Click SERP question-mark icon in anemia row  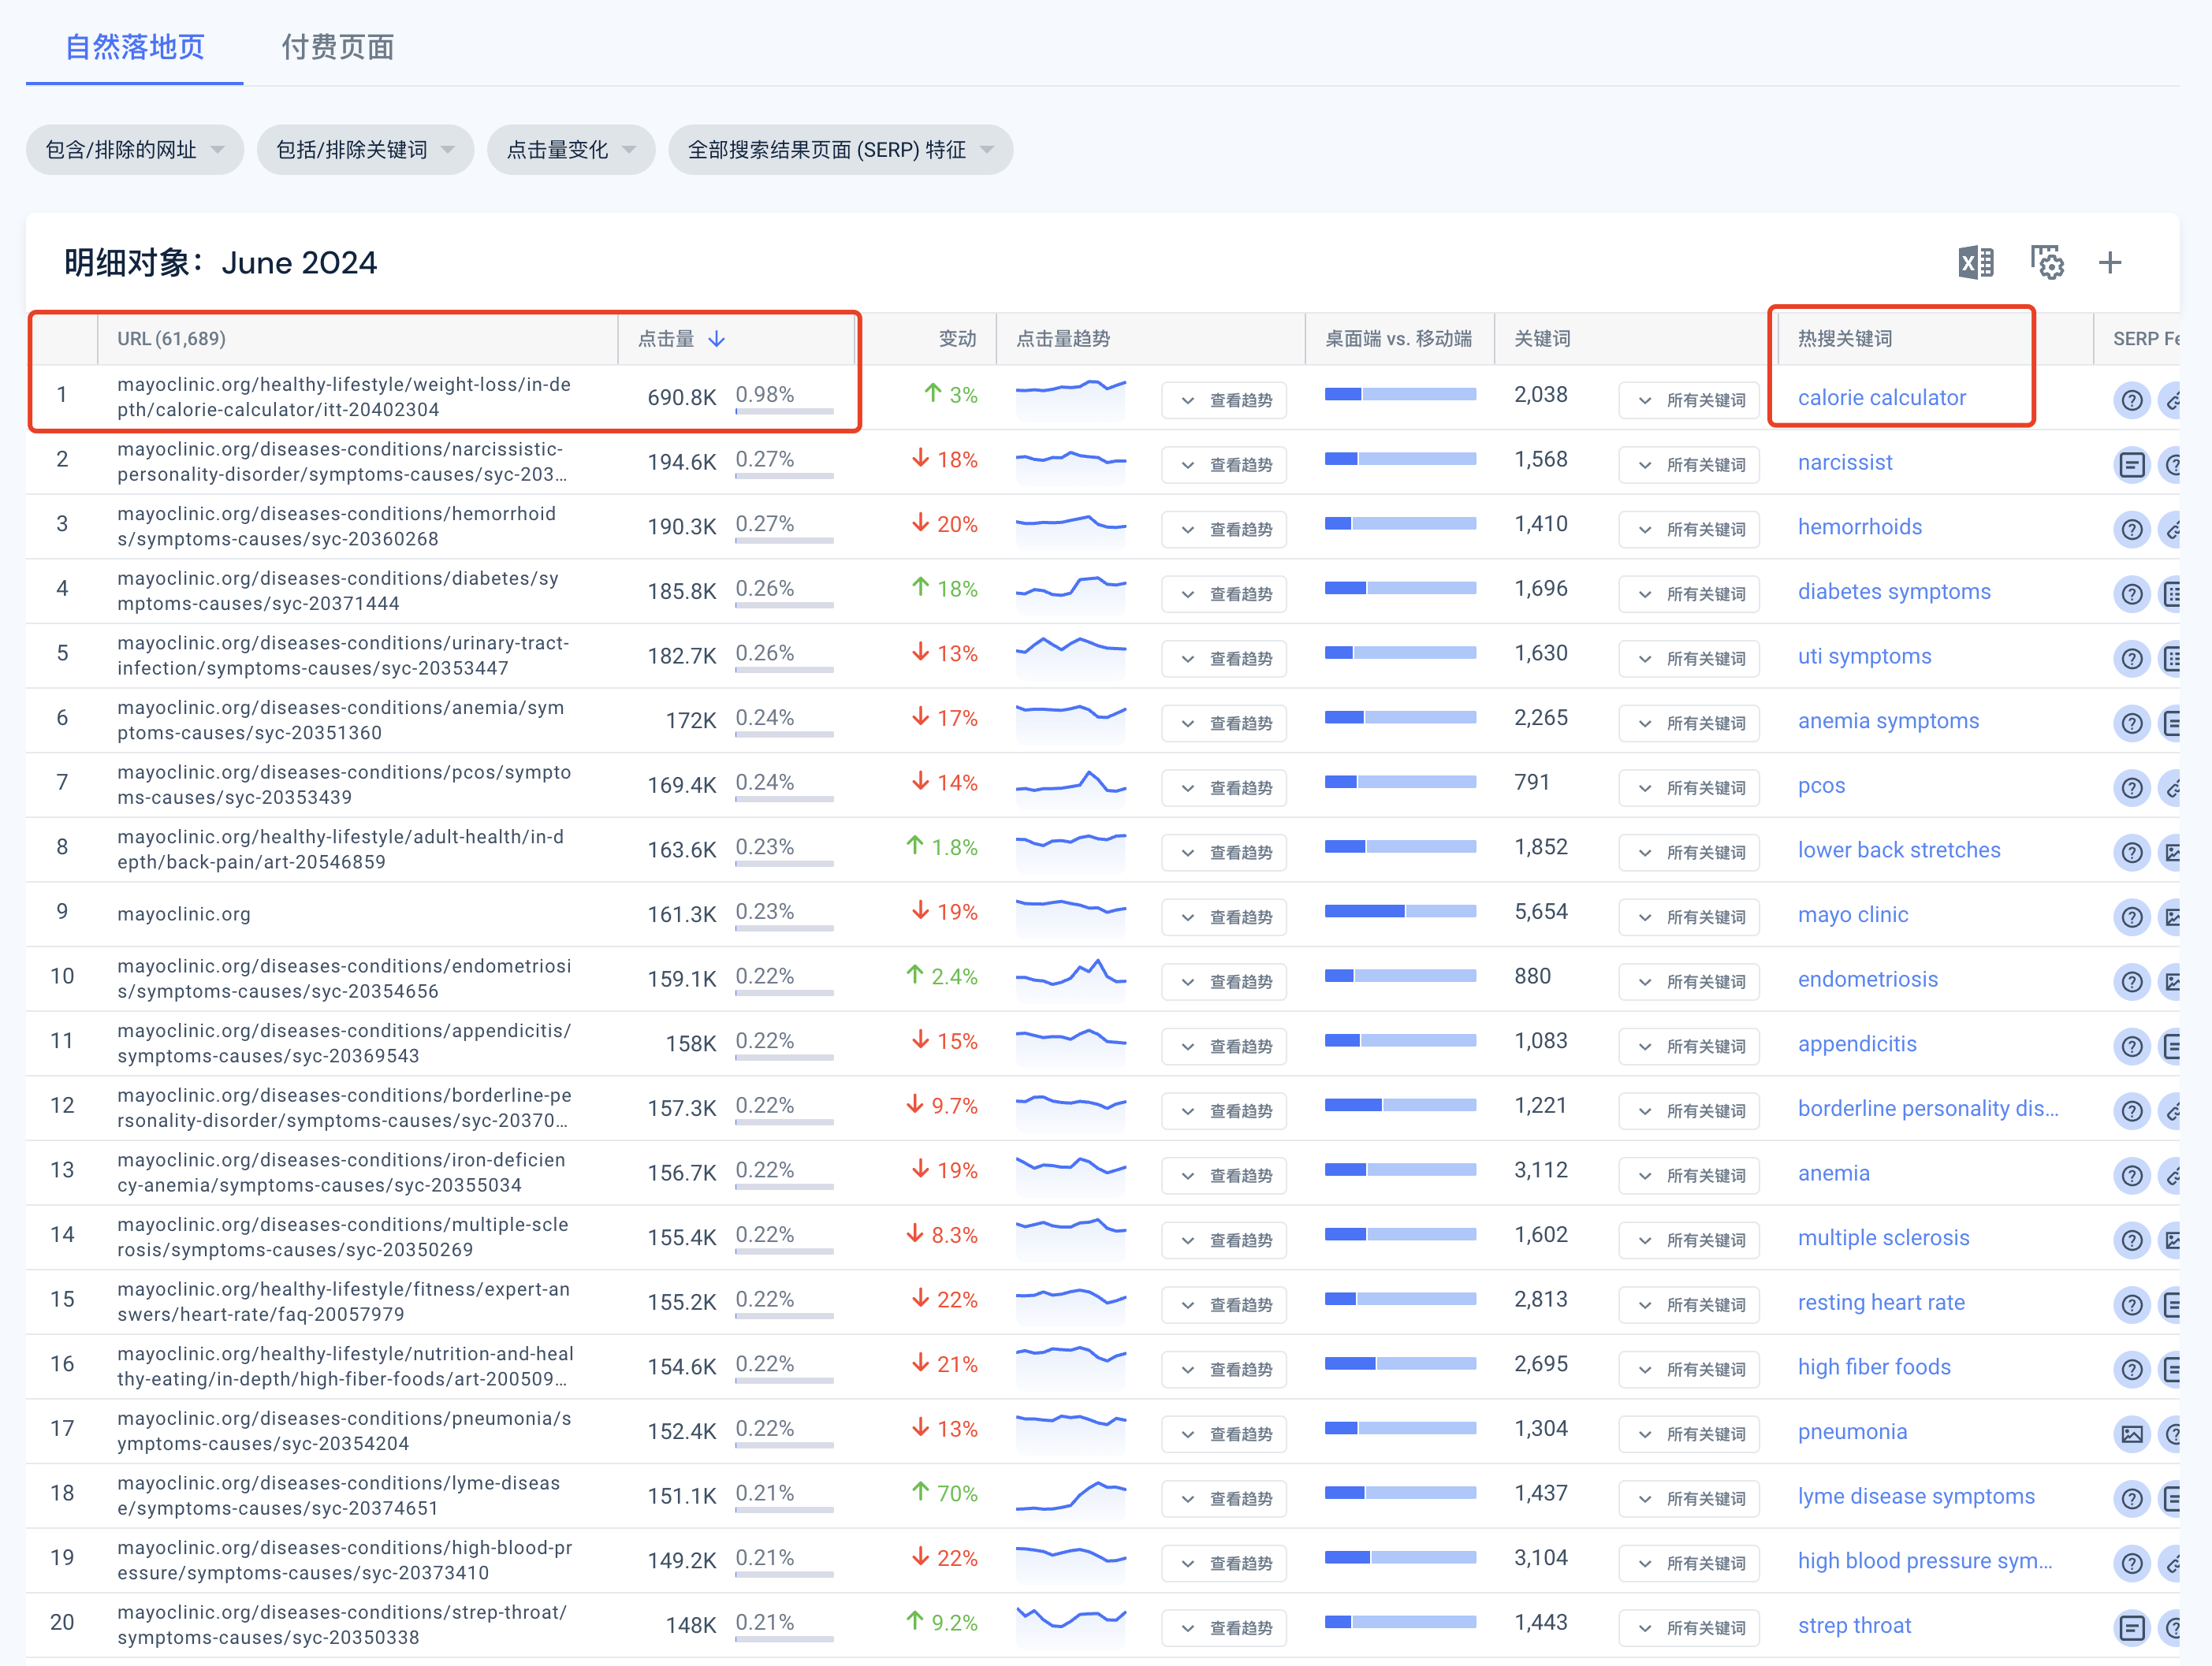[x=2132, y=1176]
